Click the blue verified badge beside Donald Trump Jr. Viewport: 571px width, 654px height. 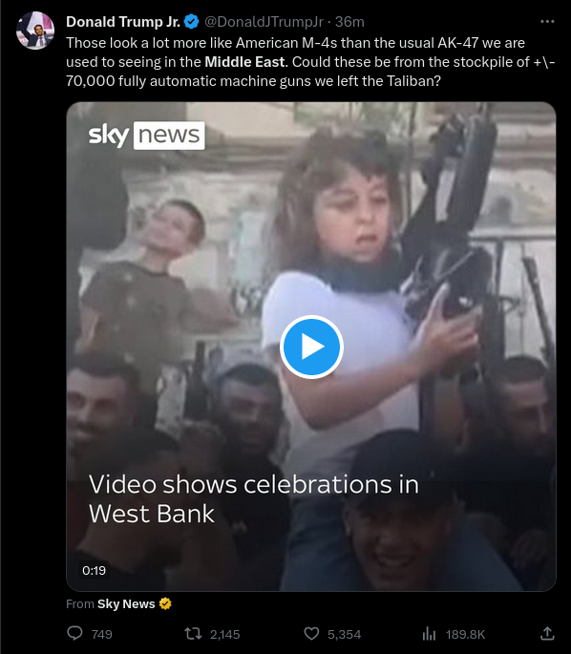191,22
